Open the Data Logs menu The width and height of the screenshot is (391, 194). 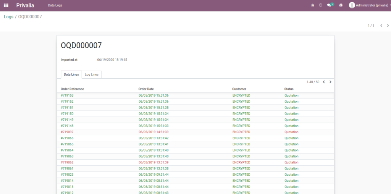tap(55, 5)
